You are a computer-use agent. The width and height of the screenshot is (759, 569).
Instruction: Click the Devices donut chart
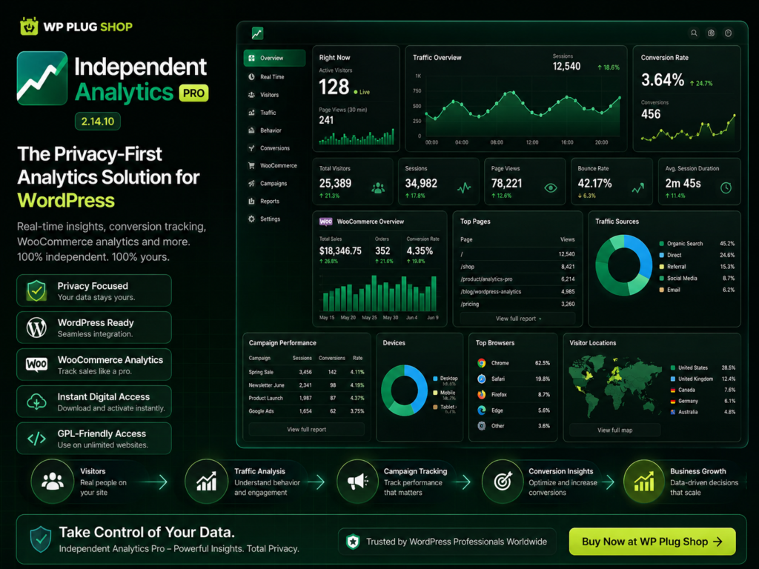click(x=404, y=390)
